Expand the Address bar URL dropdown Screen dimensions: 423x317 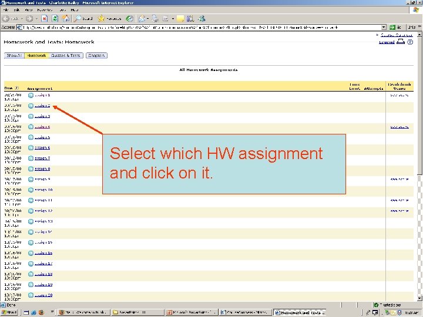(384, 27)
